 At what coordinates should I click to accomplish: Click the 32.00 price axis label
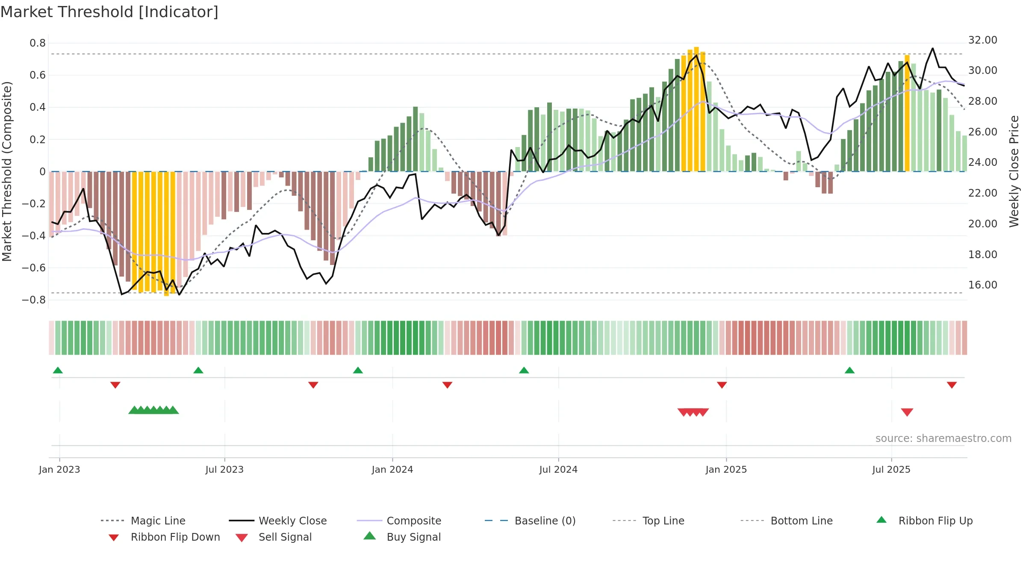983,40
